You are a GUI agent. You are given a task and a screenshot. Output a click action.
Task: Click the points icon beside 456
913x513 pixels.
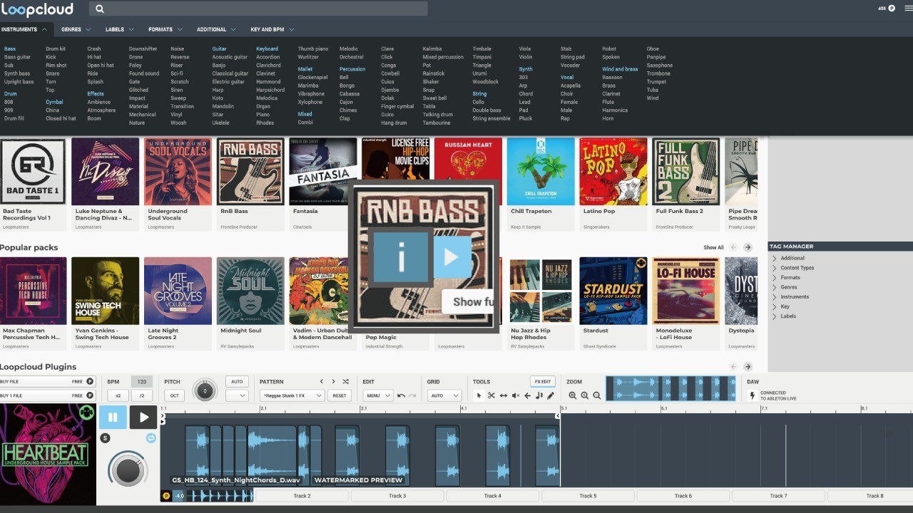click(892, 9)
